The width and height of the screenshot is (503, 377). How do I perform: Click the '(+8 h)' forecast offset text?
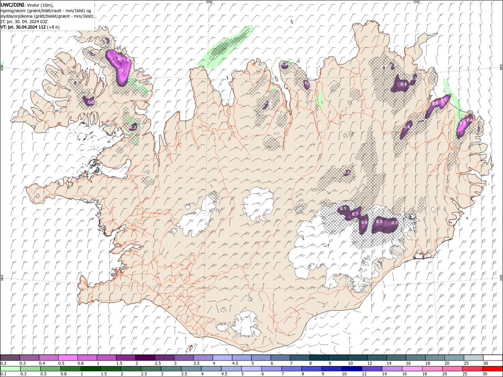tap(53, 27)
